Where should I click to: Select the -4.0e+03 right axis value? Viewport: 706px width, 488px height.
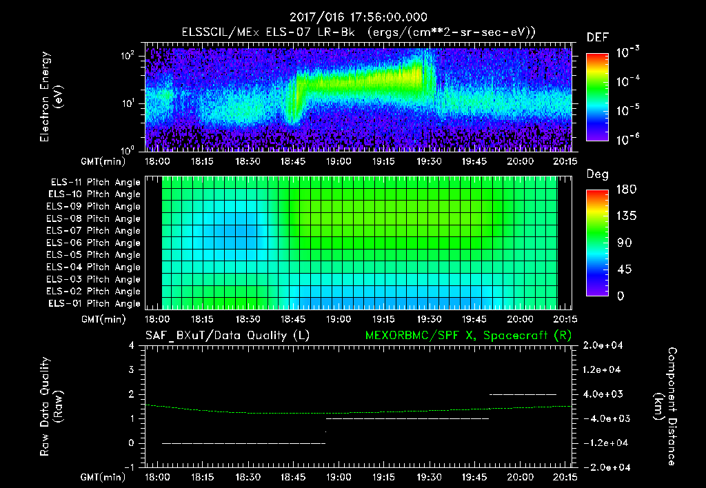(x=606, y=418)
